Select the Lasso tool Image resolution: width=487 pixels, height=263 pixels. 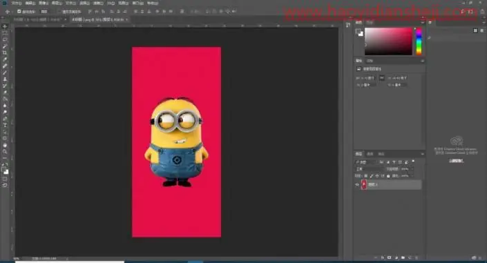point(5,39)
